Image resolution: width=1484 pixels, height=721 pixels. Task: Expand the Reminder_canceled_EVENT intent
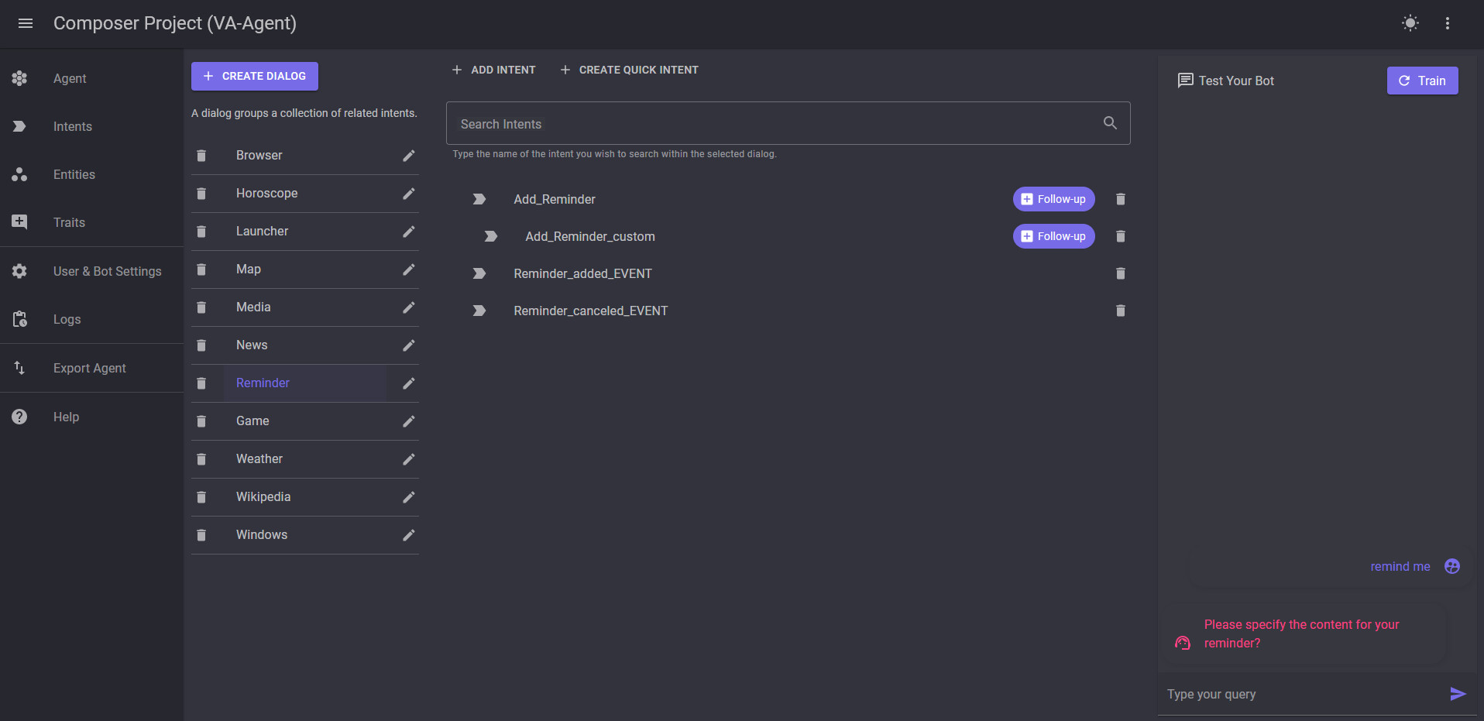[479, 311]
